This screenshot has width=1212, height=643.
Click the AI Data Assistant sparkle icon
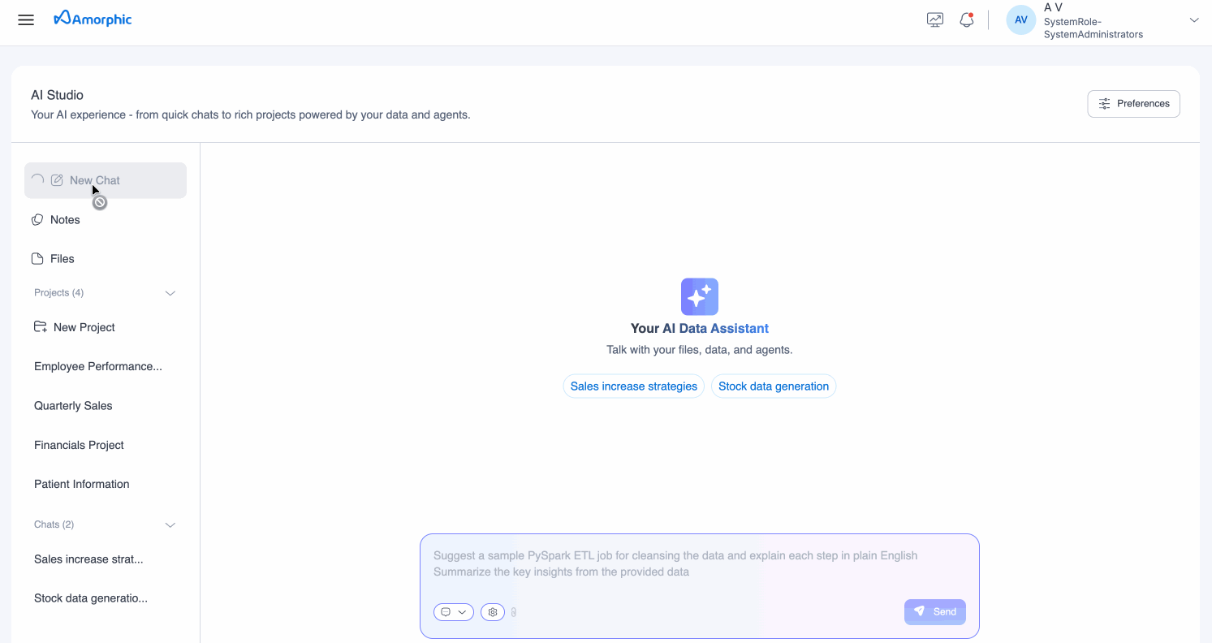[x=699, y=296]
